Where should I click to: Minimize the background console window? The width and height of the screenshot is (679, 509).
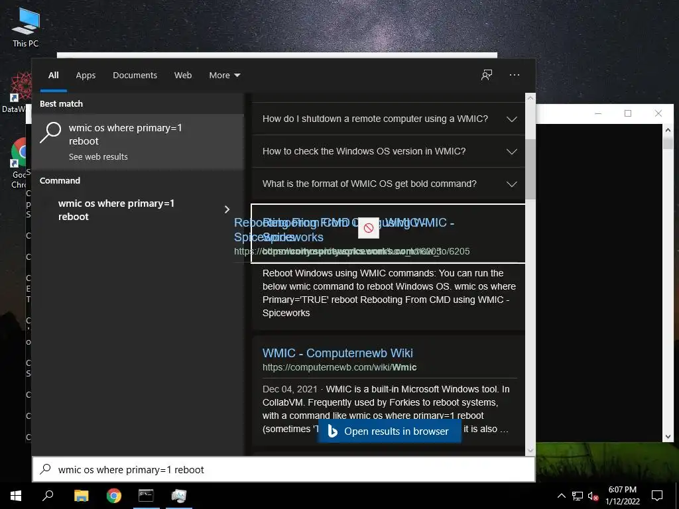pos(598,113)
